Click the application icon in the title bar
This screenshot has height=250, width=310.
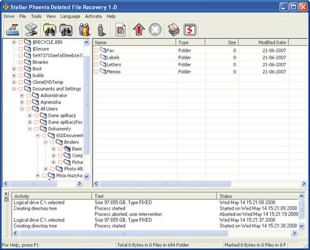pos(5,7)
